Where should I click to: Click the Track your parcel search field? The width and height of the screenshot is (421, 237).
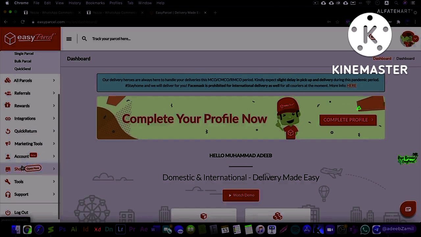point(111,39)
